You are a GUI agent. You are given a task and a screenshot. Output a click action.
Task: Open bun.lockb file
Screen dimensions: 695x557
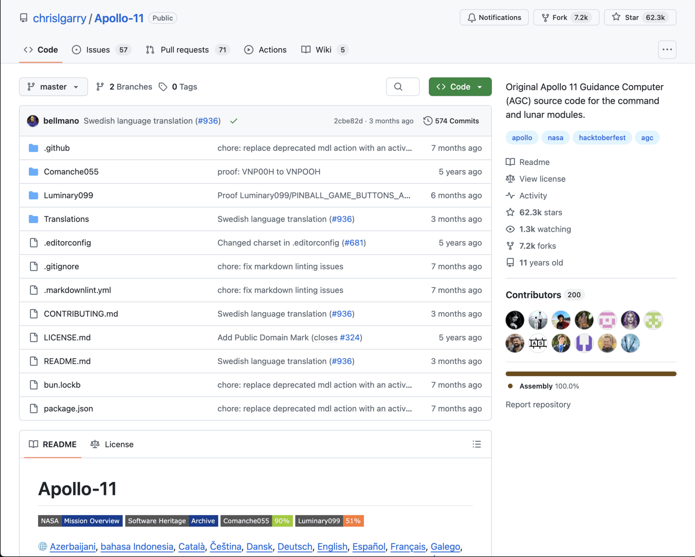(x=62, y=385)
